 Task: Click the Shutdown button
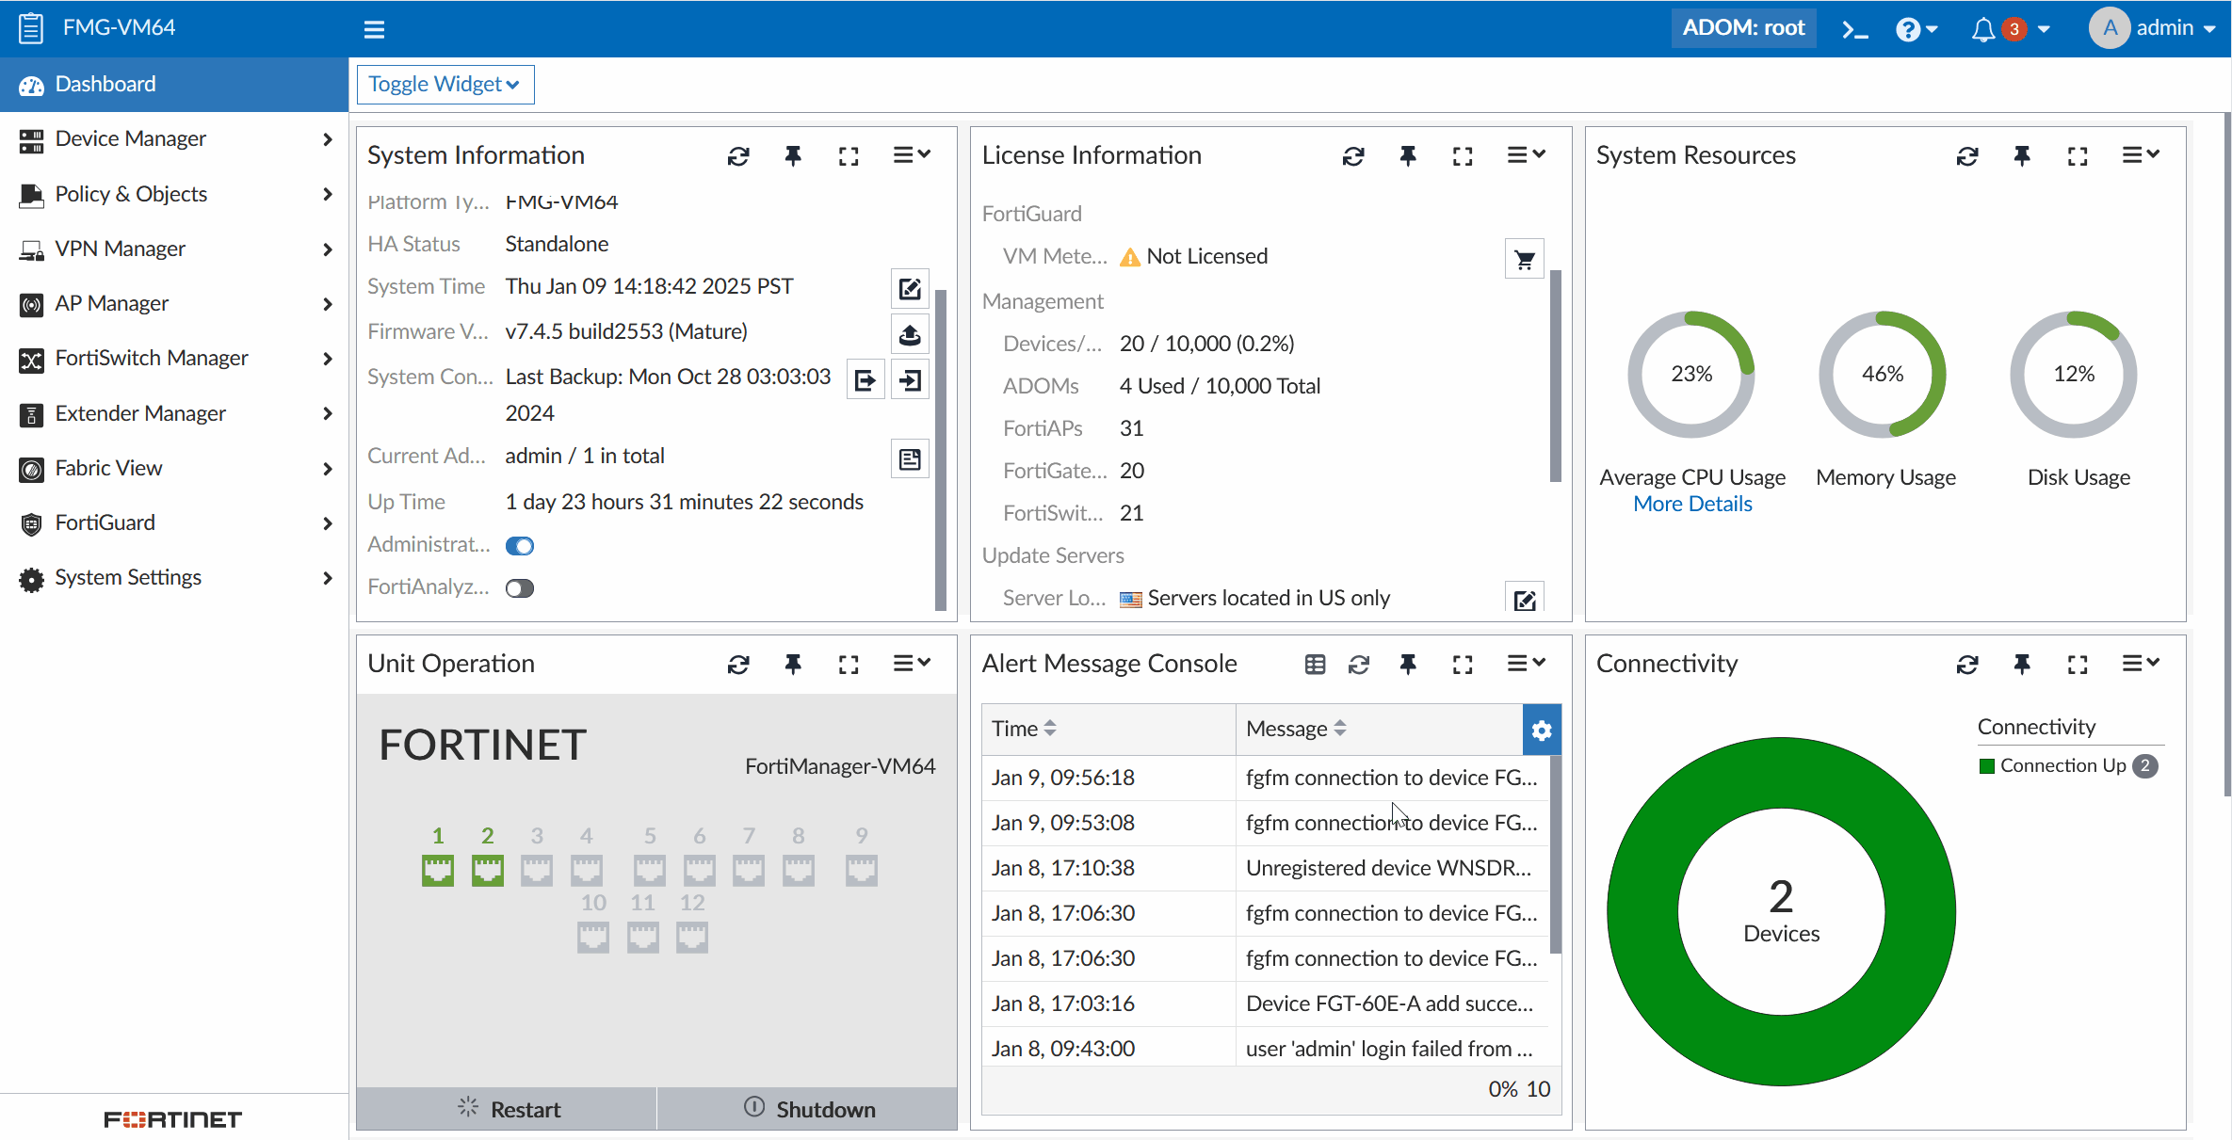[808, 1109]
